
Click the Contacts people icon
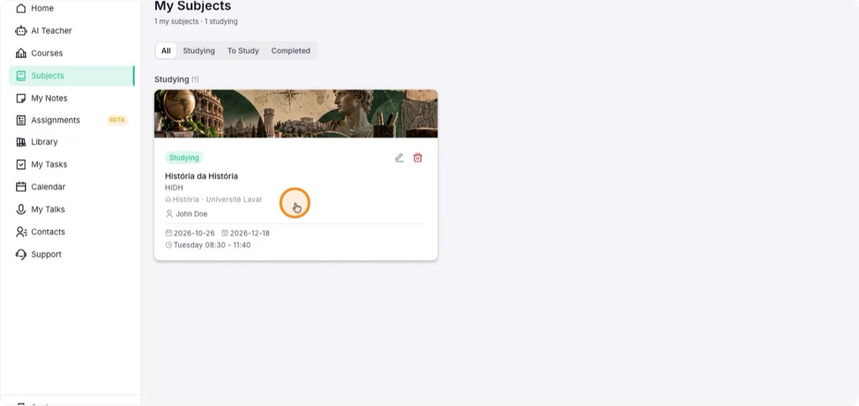coord(21,232)
